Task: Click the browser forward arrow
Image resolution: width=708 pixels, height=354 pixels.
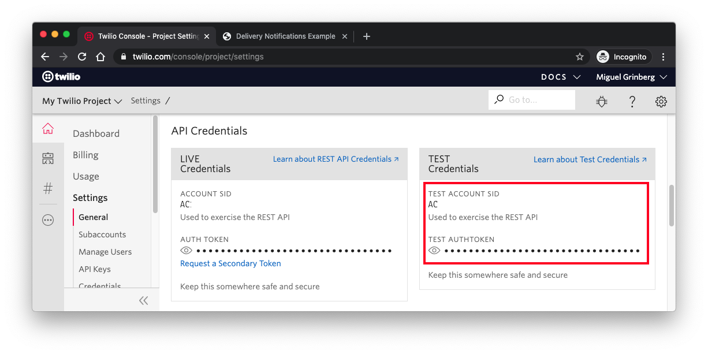Action: (64, 57)
